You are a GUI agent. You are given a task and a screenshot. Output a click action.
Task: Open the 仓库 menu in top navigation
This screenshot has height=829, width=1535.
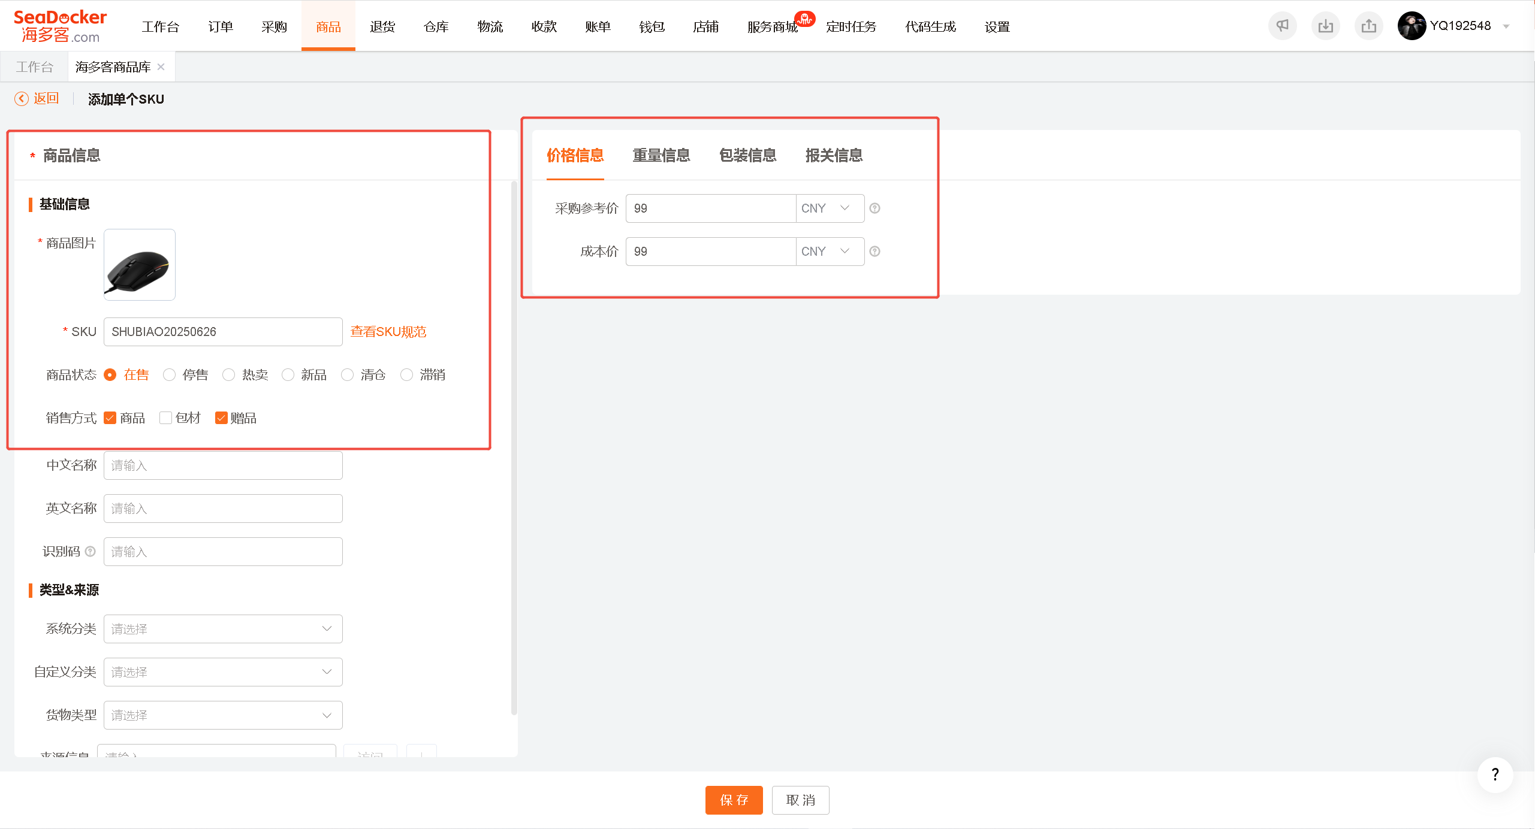(x=436, y=26)
